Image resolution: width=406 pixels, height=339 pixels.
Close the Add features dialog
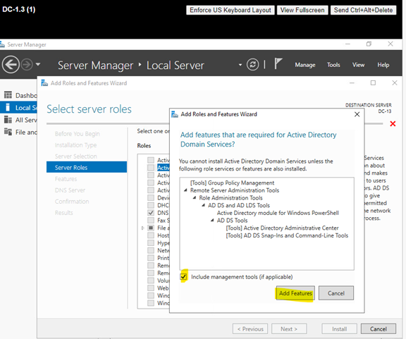coord(357,114)
